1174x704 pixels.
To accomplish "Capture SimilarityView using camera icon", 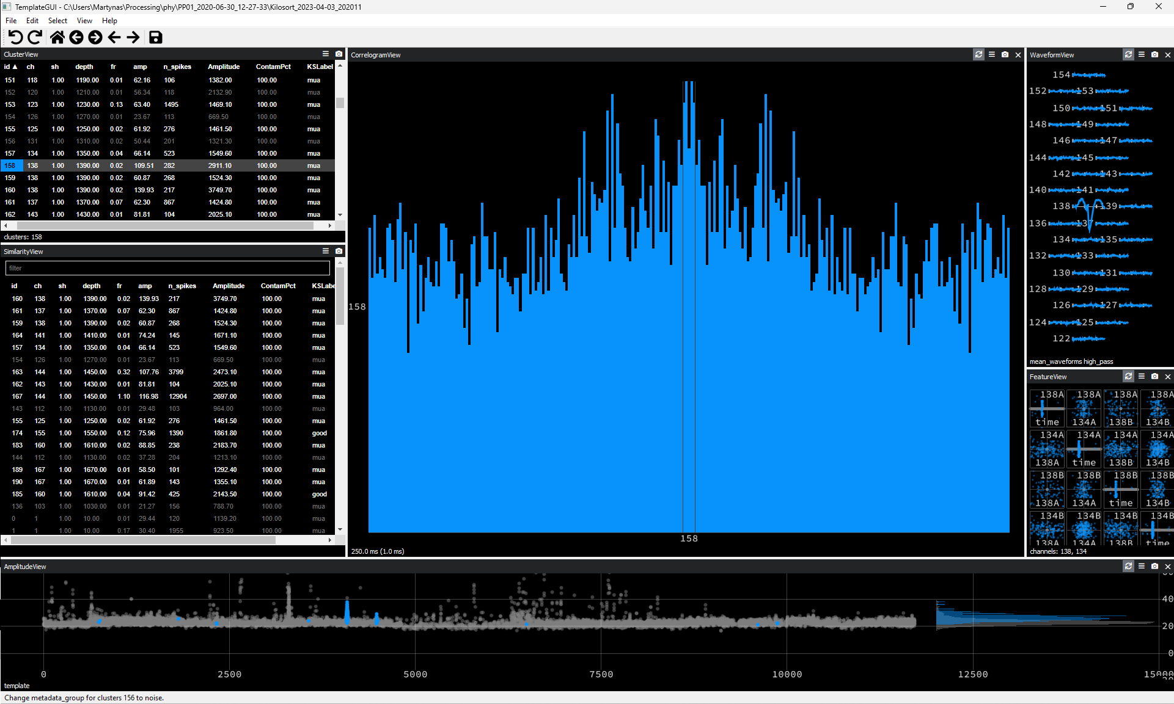I will point(339,251).
